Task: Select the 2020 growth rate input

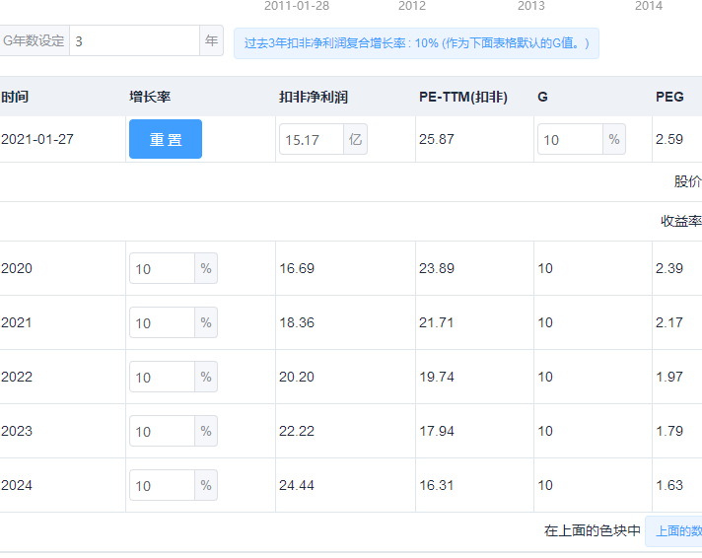Action: coord(162,269)
